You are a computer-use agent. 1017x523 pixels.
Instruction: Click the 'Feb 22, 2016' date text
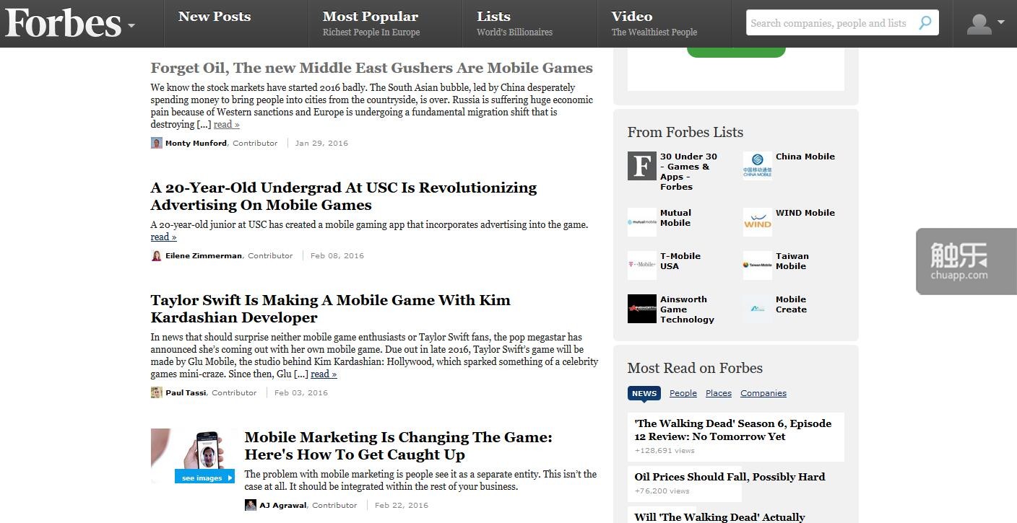click(x=402, y=505)
